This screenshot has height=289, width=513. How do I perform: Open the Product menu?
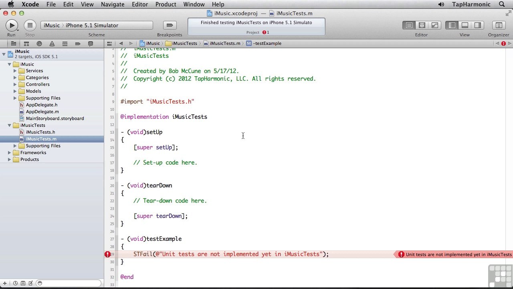(x=166, y=4)
